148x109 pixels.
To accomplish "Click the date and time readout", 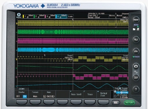I will [x=96, y=14].
